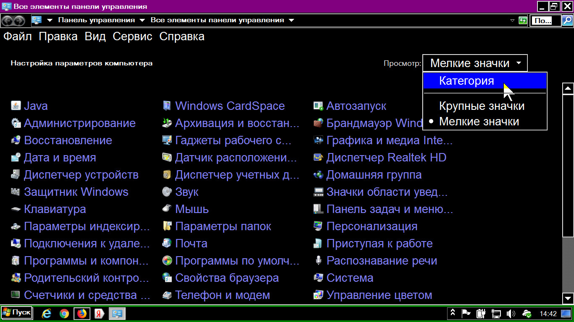574x322 pixels.
Task: Click the network tray icon
Action: point(496,313)
